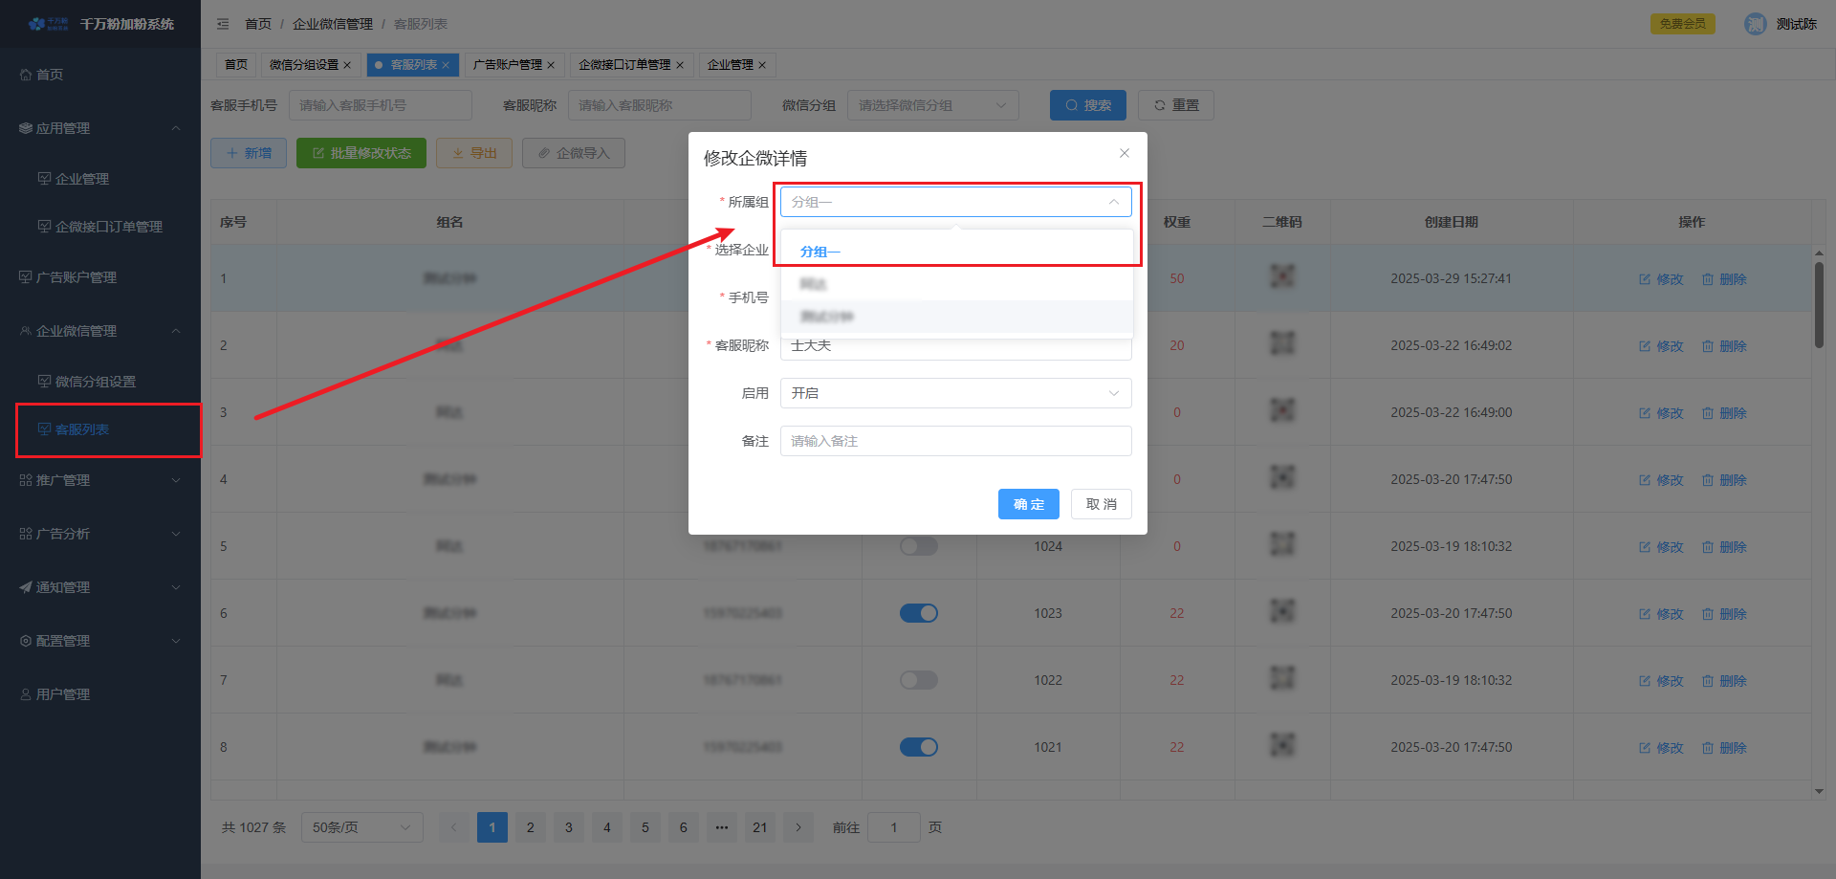1836x879 pixels.
Task: Close the 微信分组设置 tab via its X
Action: pos(347,65)
